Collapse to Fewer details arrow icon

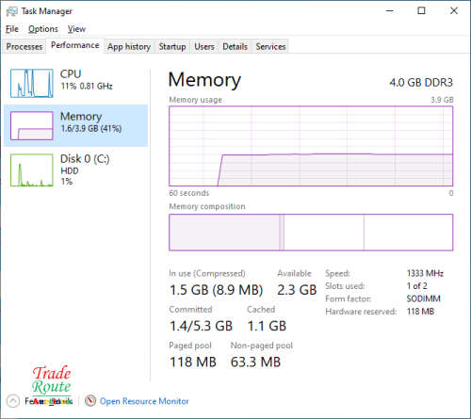(13, 401)
